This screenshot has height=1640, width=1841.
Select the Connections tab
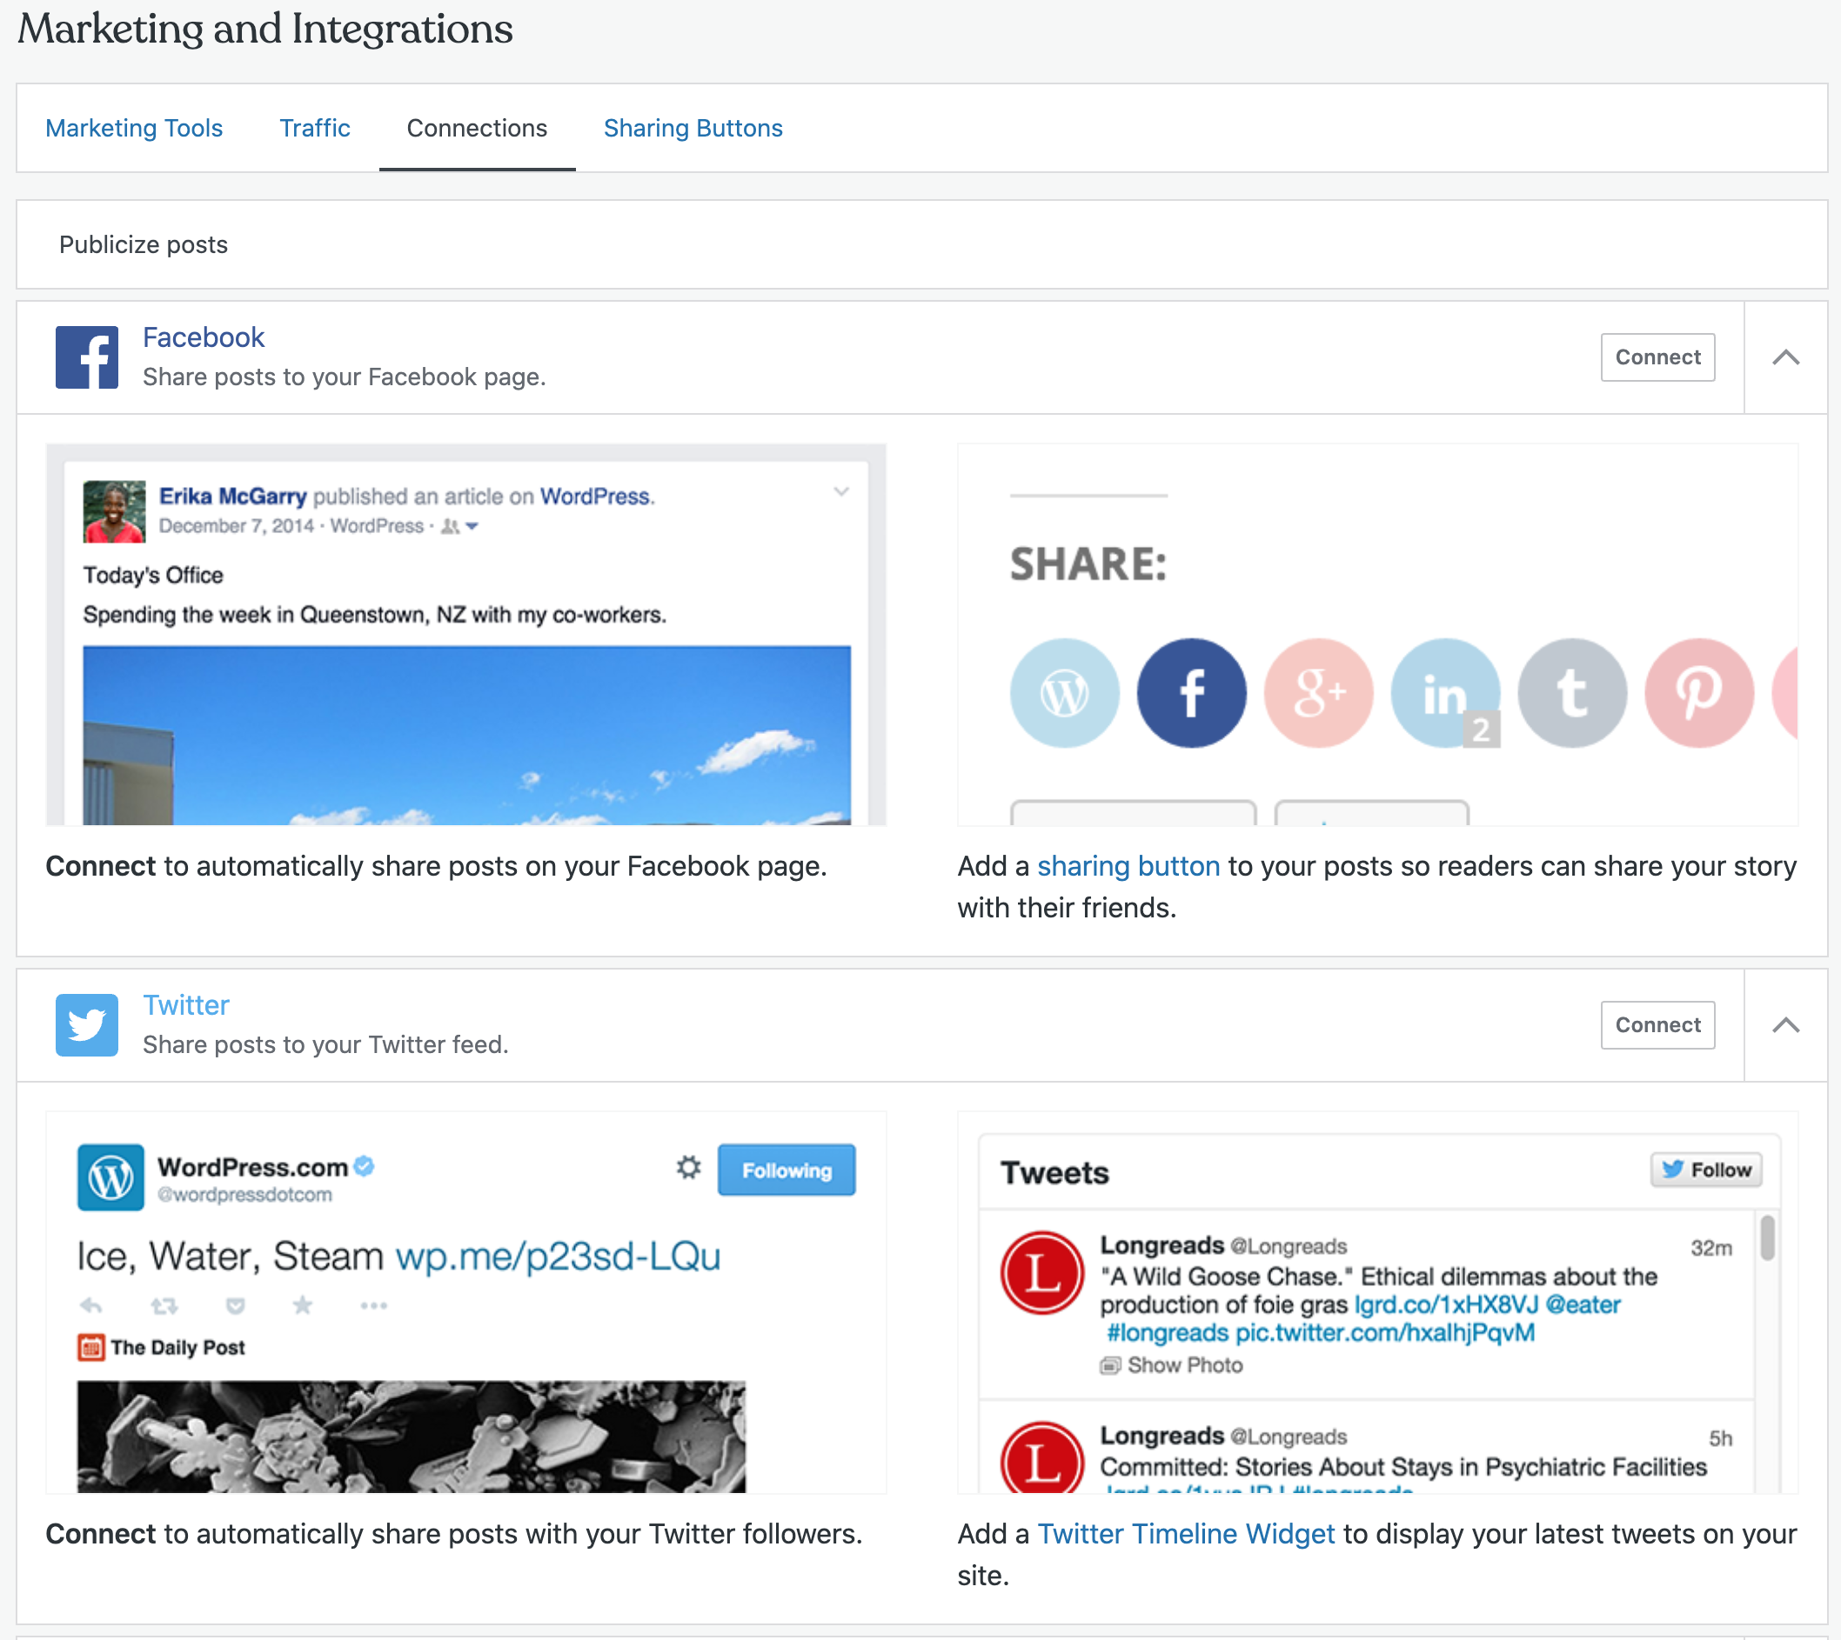pos(477,128)
